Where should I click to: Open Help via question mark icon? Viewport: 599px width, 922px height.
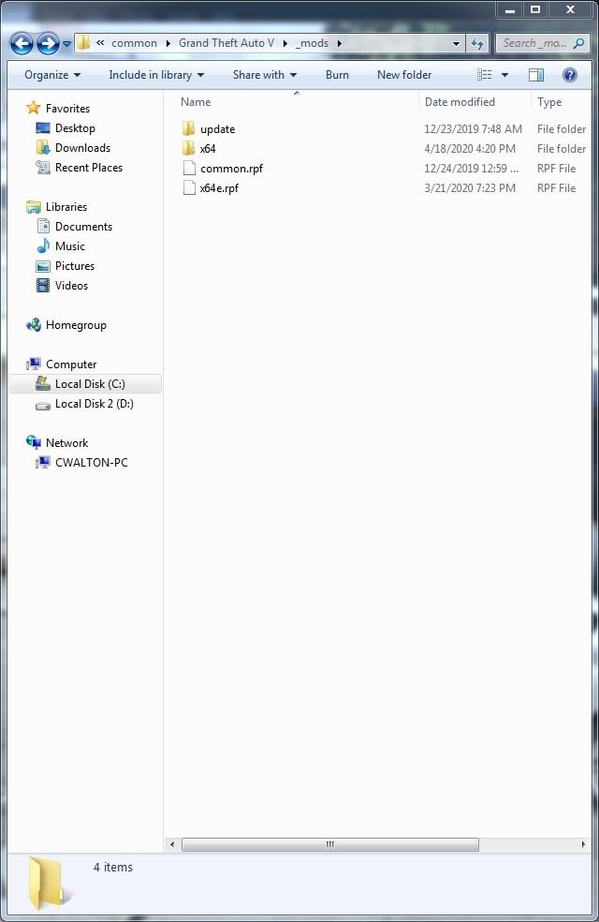tap(570, 75)
